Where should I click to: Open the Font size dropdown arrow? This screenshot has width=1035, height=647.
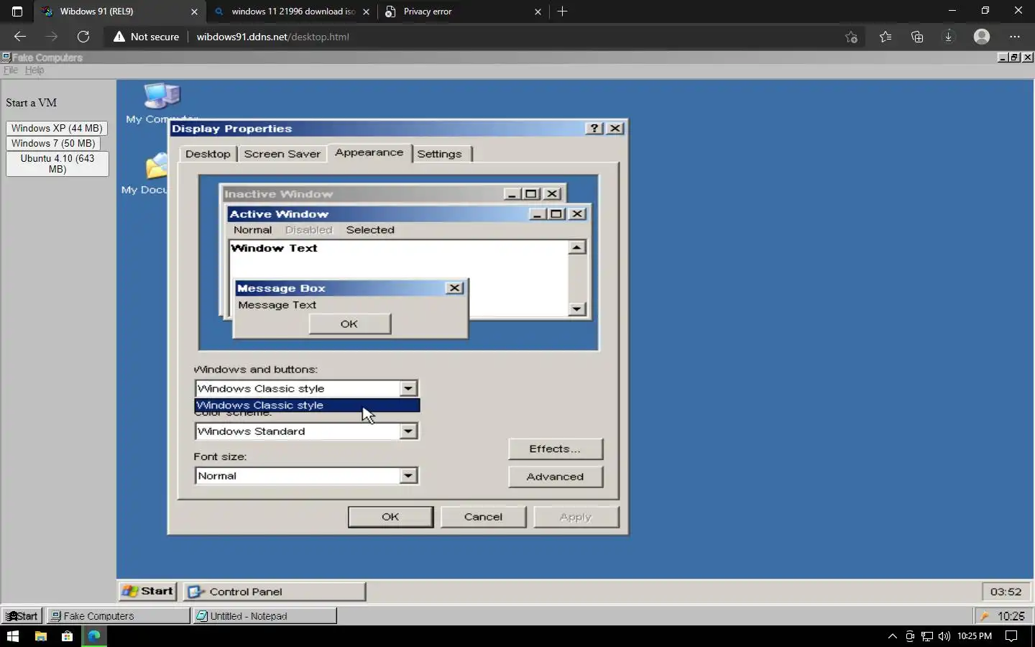pyautogui.click(x=408, y=476)
